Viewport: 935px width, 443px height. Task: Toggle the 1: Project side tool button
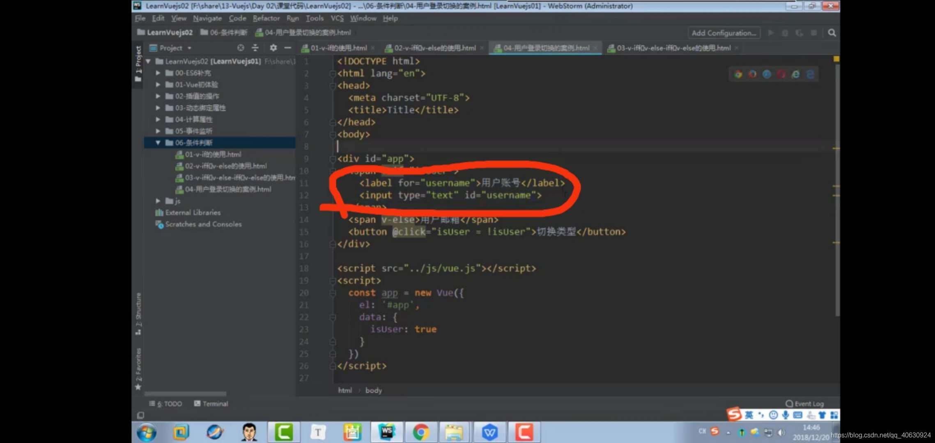point(138,64)
